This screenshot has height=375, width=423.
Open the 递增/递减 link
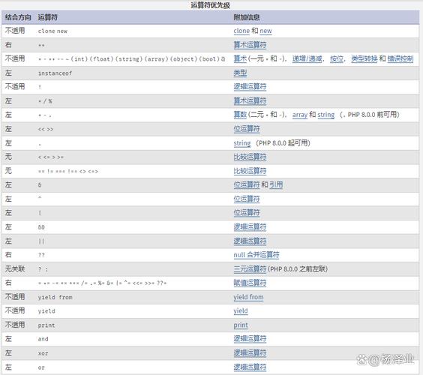[307, 58]
